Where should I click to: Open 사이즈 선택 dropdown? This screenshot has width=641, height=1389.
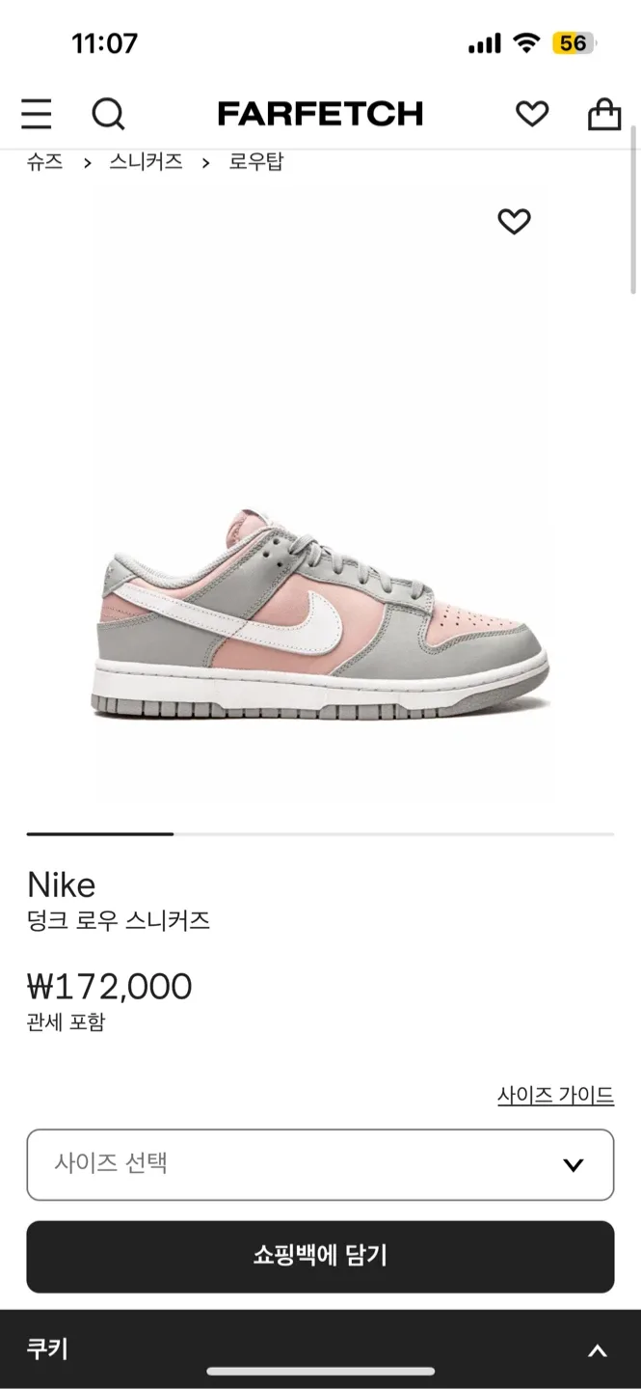tap(320, 1164)
